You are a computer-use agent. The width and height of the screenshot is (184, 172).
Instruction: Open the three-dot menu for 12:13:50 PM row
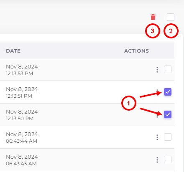157,115
